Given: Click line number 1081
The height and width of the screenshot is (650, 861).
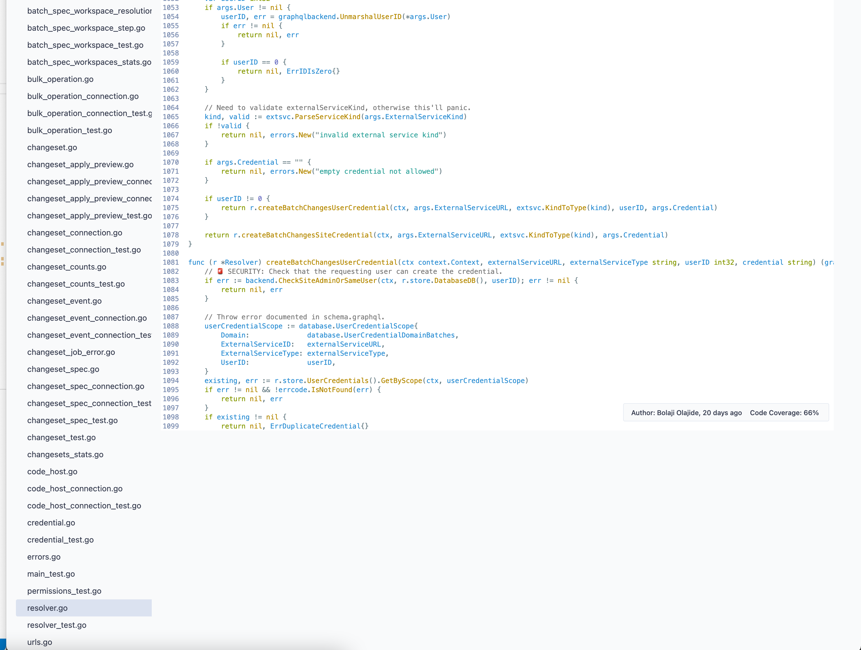Looking at the screenshot, I should [x=171, y=262].
